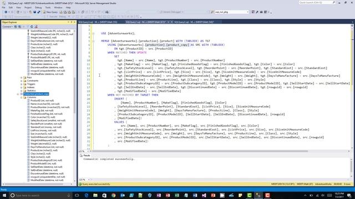Click the Query executed successfully status message

(x=96, y=184)
